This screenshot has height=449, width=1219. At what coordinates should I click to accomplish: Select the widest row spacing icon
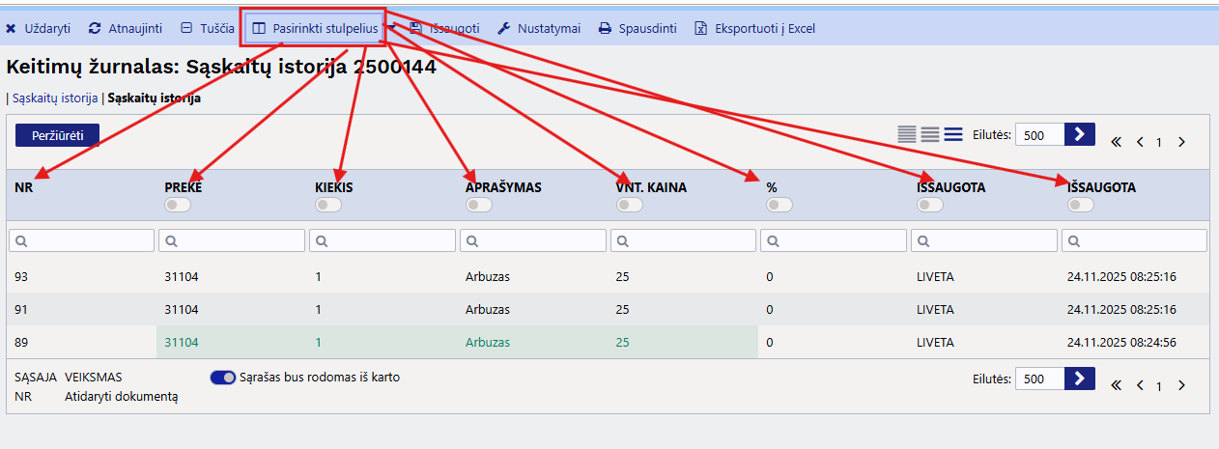point(953,135)
